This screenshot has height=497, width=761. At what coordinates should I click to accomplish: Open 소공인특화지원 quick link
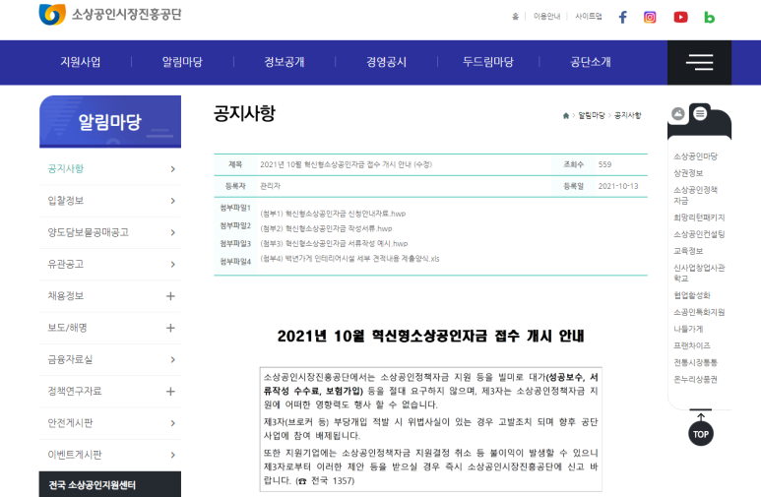click(699, 312)
